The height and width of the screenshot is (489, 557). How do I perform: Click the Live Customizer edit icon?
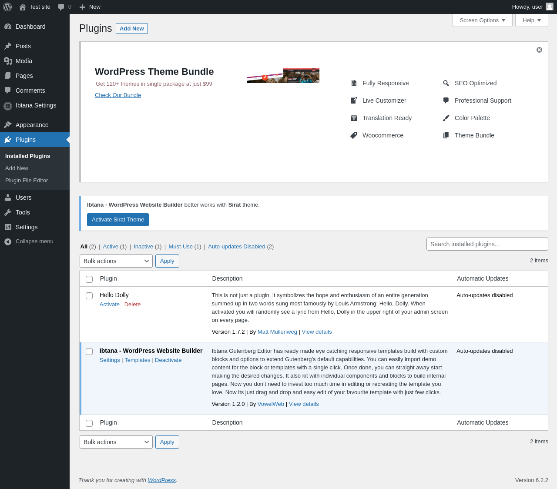tap(354, 100)
